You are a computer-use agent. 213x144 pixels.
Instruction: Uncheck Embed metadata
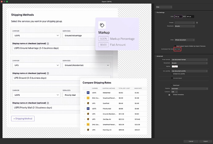point(172,95)
